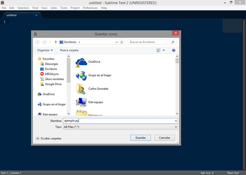This screenshot has height=175, width=246.
Task: Close the Guardar como dialog
Action: click(x=176, y=33)
